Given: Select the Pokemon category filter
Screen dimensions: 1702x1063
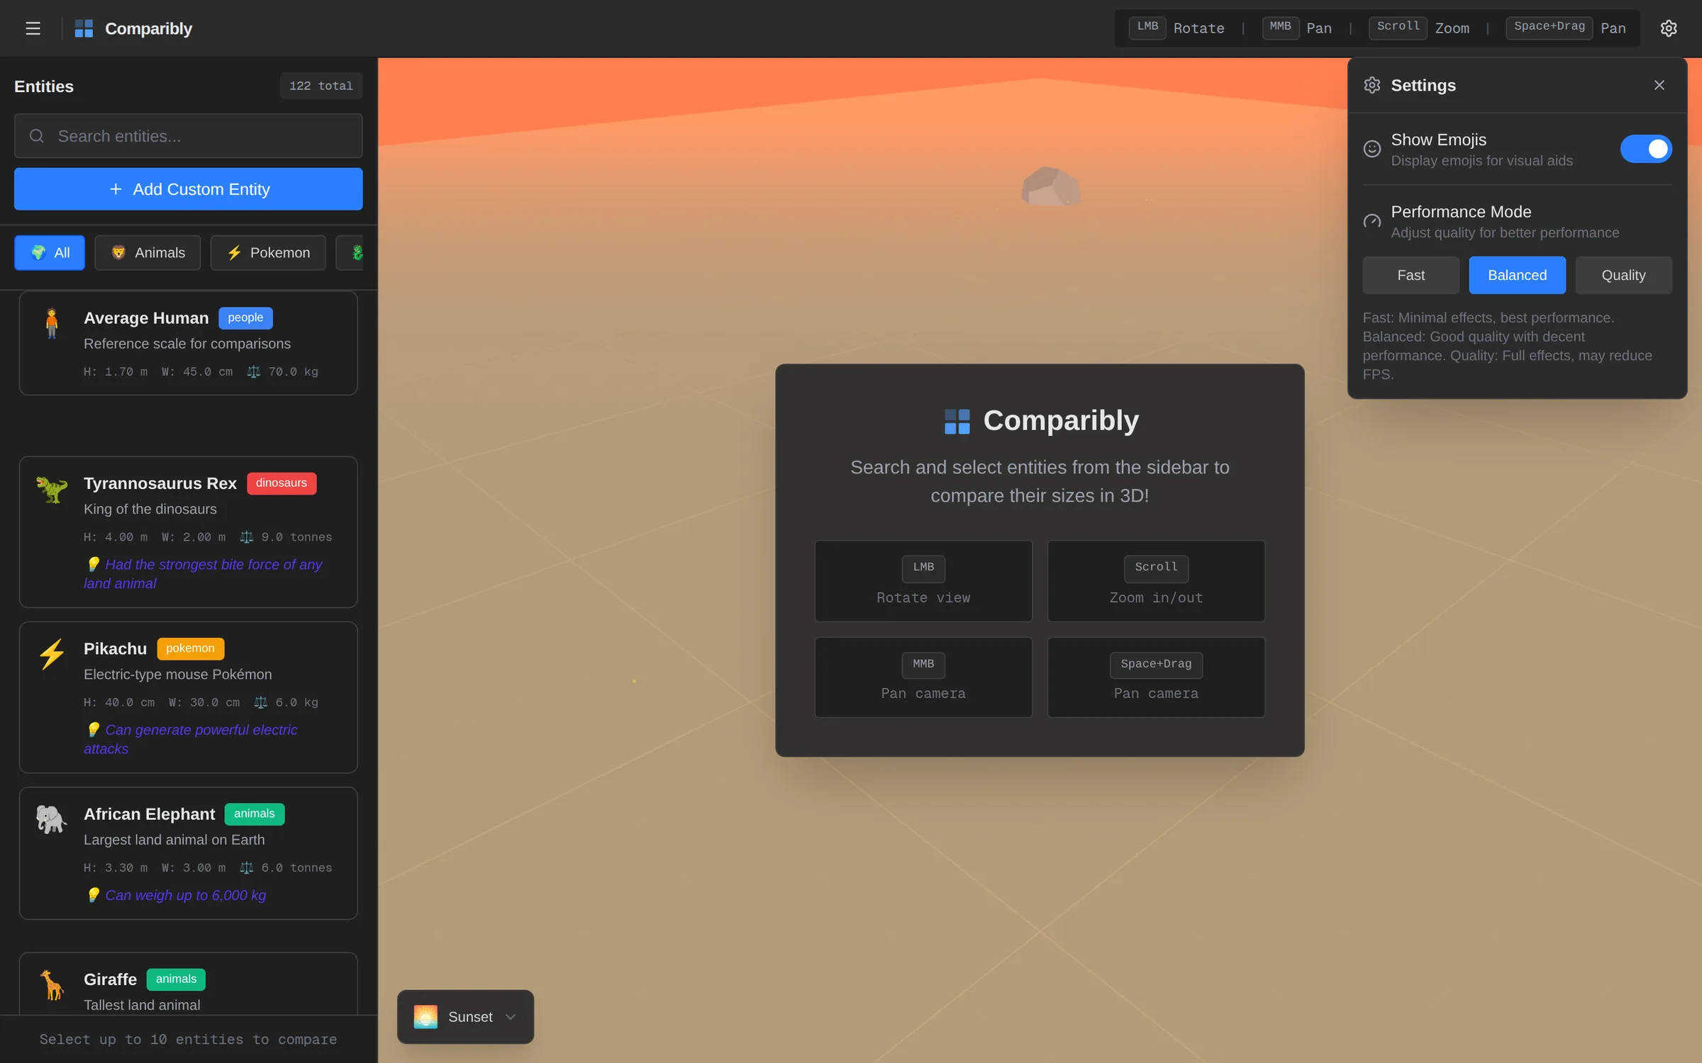Looking at the screenshot, I should tap(268, 253).
